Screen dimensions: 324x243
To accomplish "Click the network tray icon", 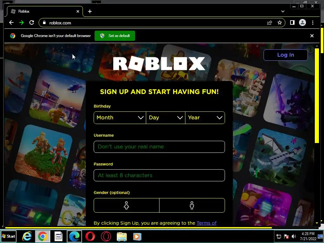I will (x=279, y=236).
